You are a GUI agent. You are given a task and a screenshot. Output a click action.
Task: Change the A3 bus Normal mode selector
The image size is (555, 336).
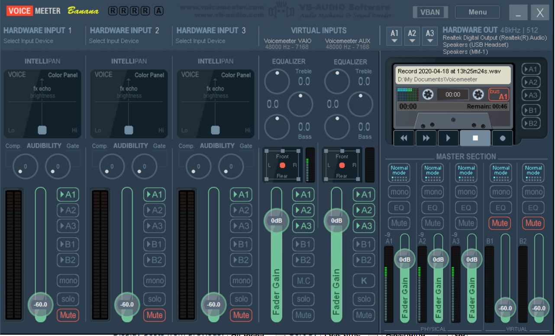click(466, 173)
